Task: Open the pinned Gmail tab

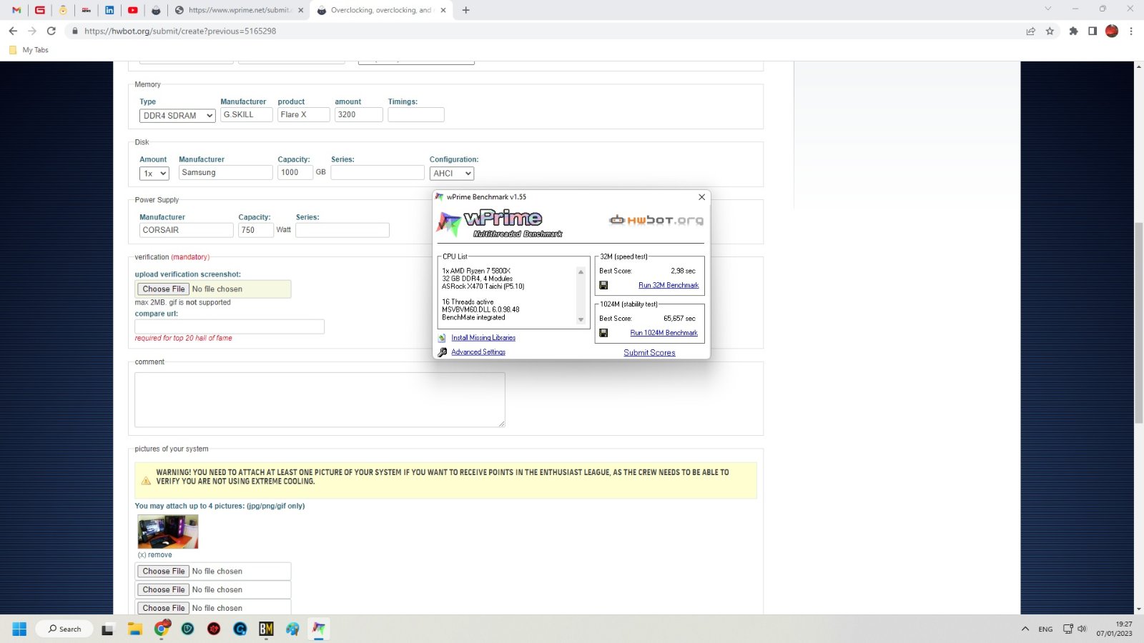Action: pos(16,10)
